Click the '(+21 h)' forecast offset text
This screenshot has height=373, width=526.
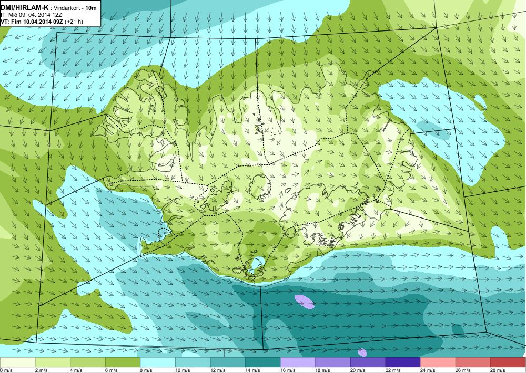[x=74, y=22]
